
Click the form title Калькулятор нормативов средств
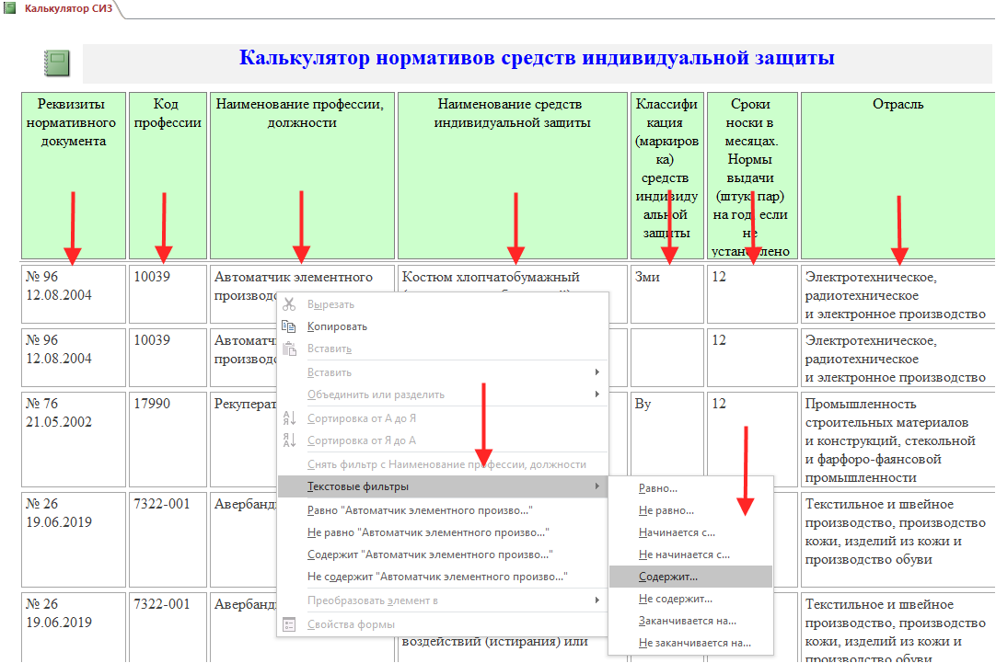pyautogui.click(x=537, y=58)
